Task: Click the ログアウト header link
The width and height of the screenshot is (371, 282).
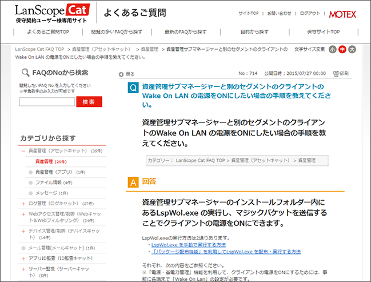Action: 310,14
